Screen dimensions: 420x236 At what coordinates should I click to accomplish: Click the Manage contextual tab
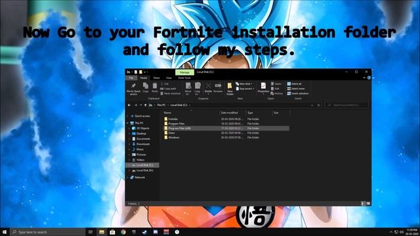[x=184, y=72]
